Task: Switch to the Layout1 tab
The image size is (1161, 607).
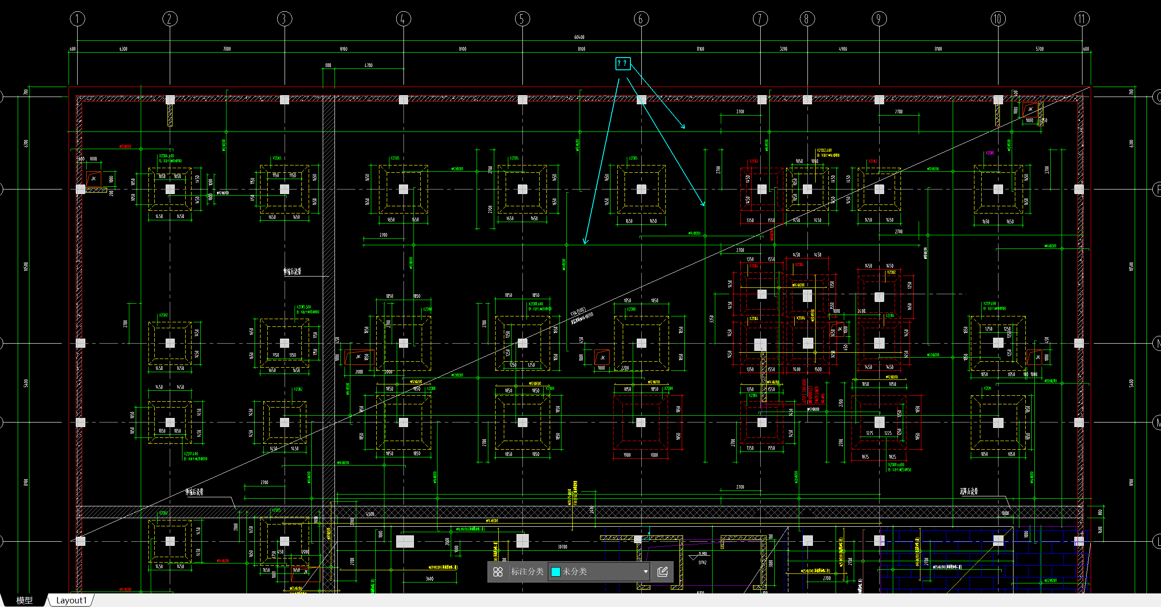Action: [x=71, y=600]
